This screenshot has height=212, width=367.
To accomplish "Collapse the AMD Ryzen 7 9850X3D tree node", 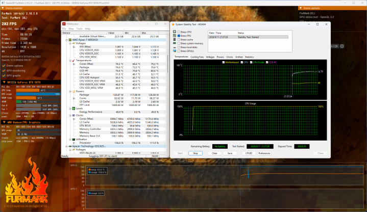I will coord(66,40).
